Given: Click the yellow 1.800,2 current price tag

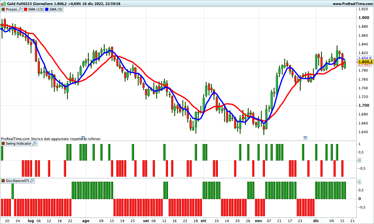Looking at the screenshot, I should (365, 62).
